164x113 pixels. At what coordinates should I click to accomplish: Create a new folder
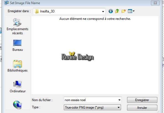pos(123,11)
